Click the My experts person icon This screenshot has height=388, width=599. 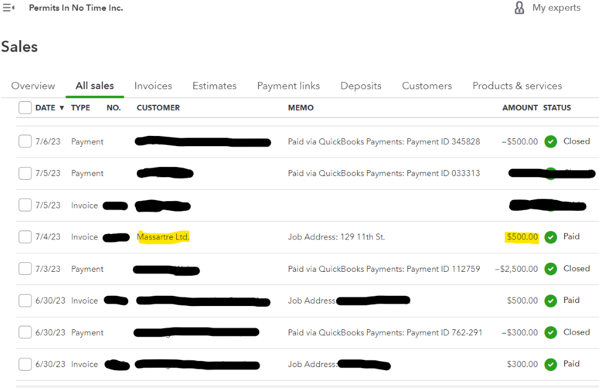pyautogui.click(x=519, y=8)
